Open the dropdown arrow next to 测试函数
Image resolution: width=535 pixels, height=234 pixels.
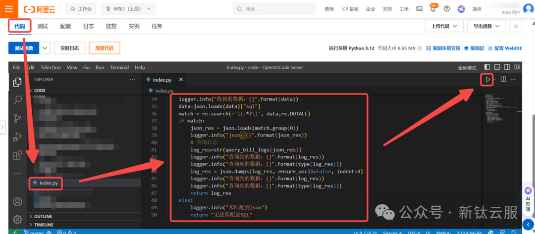point(45,48)
